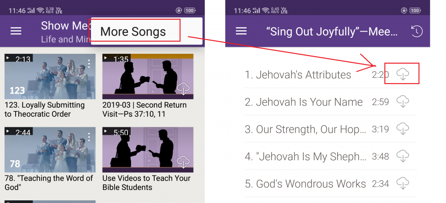Download Use Videos to Teach video

coord(183,162)
